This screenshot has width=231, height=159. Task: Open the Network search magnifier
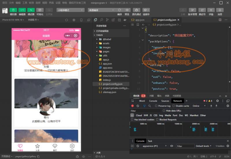click(150, 106)
